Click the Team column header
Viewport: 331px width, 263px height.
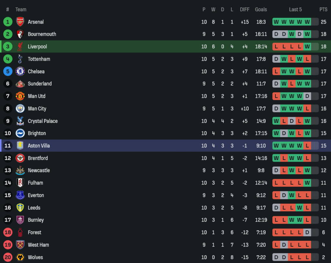click(x=21, y=10)
